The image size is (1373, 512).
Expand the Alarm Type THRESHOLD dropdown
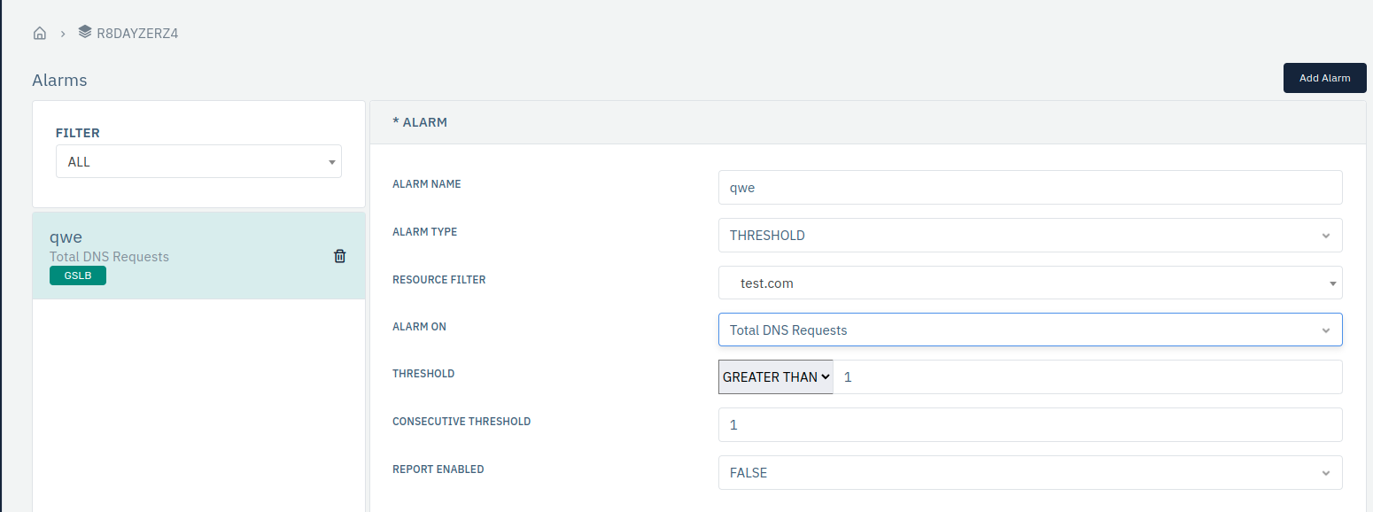(x=1030, y=236)
